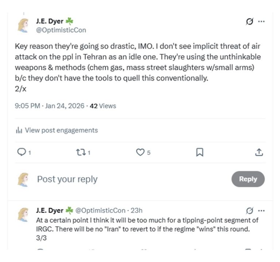Viewport: 280px width, 262px height.
Task: Like the post with heart icon
Action: [140, 153]
